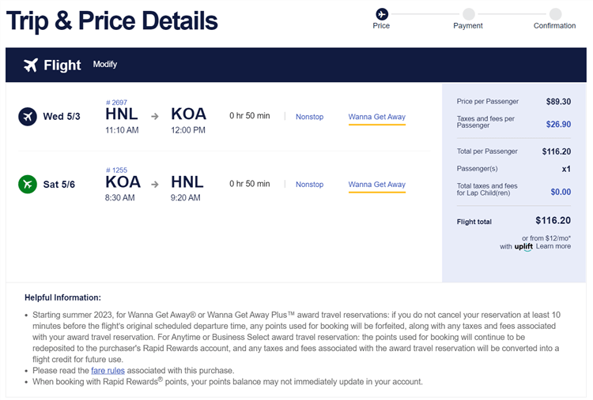The width and height of the screenshot is (593, 400).
Task: Click the green Sat 5/6 return plane icon
Action: point(28,185)
